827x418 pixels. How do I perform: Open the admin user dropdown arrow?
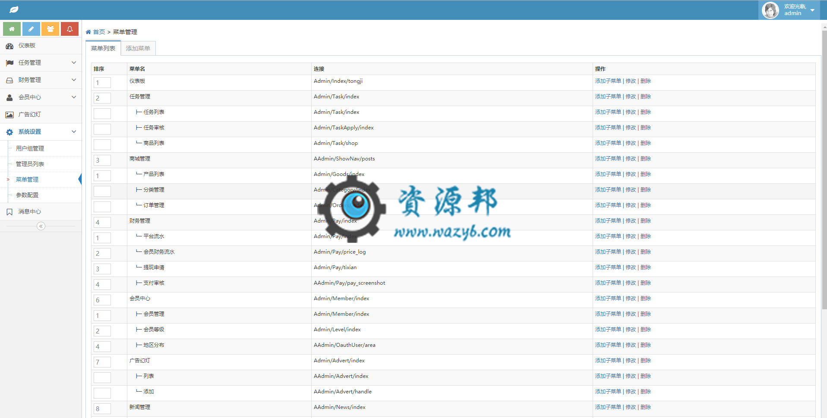[x=812, y=10]
